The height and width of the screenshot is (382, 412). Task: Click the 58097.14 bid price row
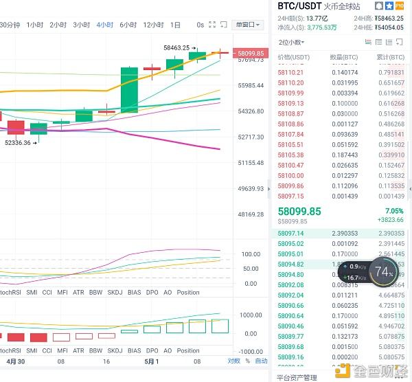point(290,234)
